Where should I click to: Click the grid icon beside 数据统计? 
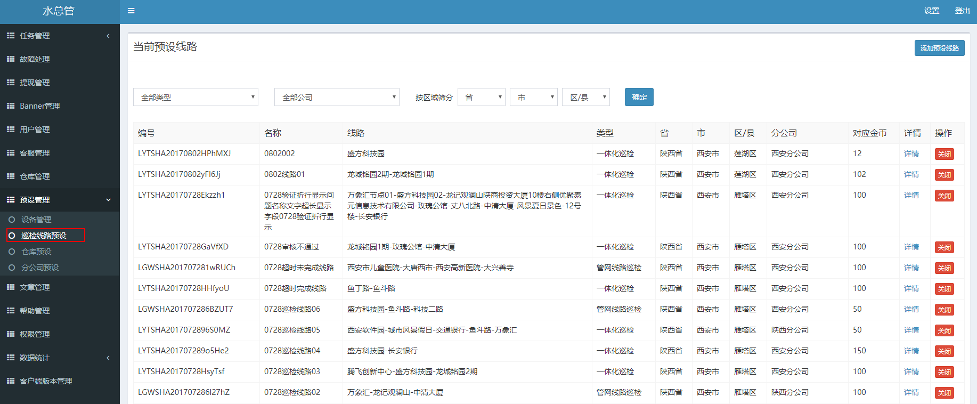11,358
